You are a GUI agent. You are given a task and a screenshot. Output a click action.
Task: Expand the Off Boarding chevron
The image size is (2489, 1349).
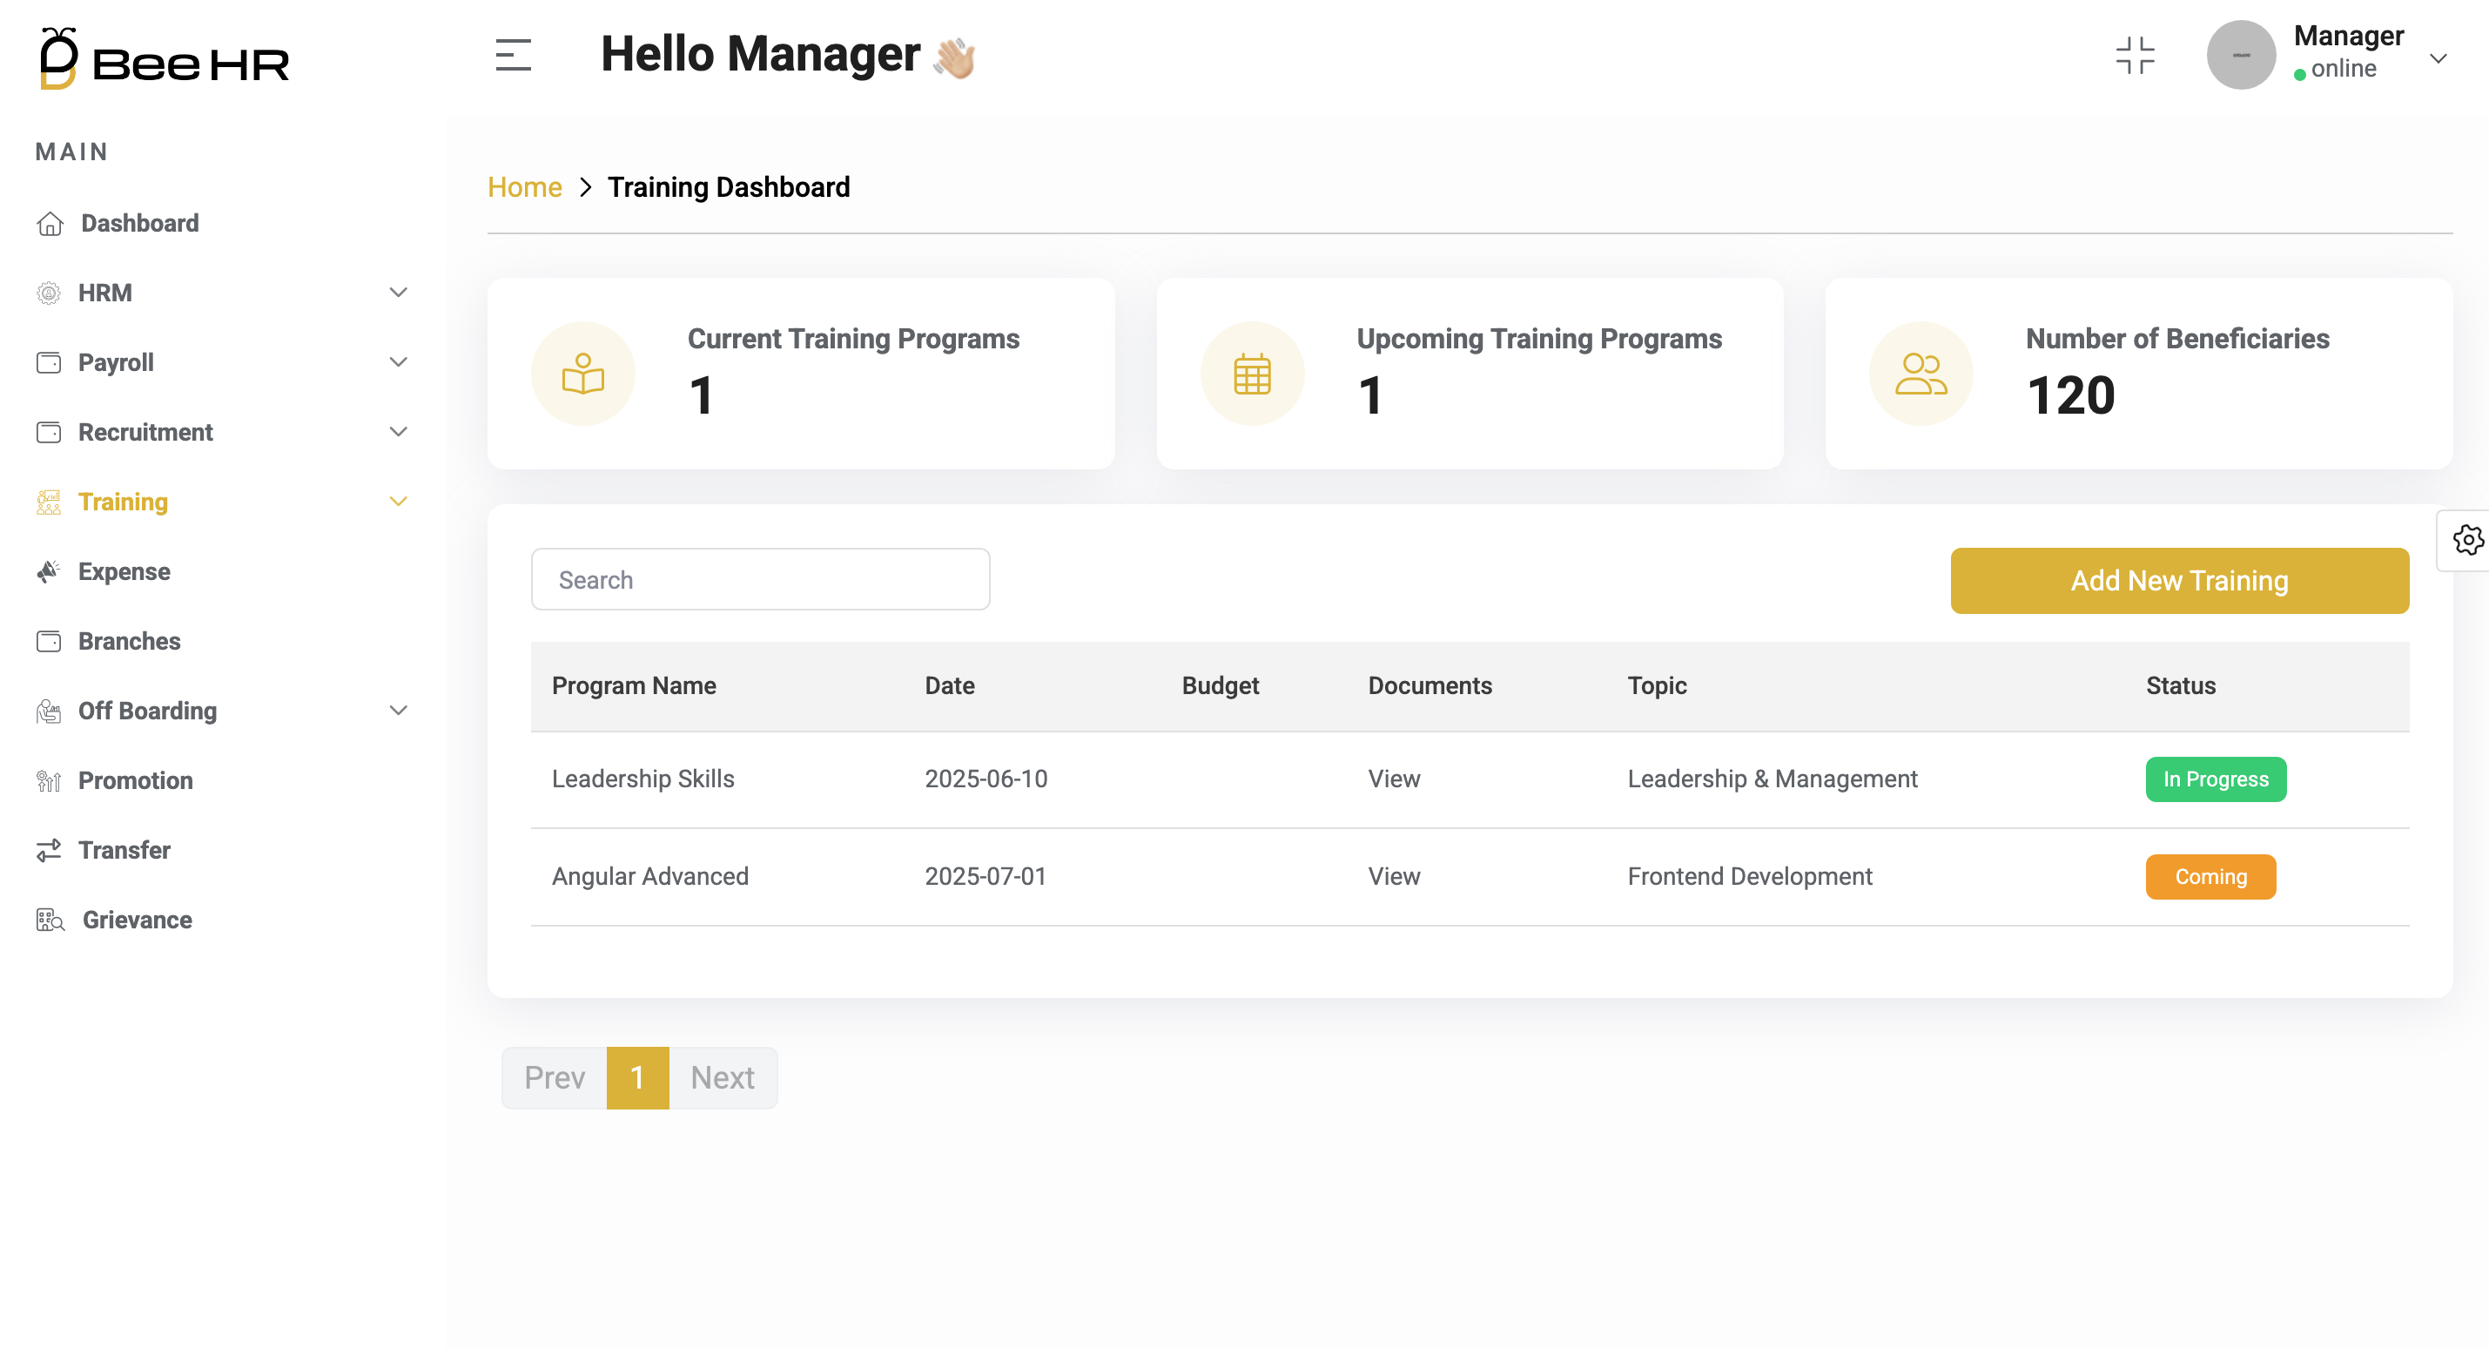point(398,711)
